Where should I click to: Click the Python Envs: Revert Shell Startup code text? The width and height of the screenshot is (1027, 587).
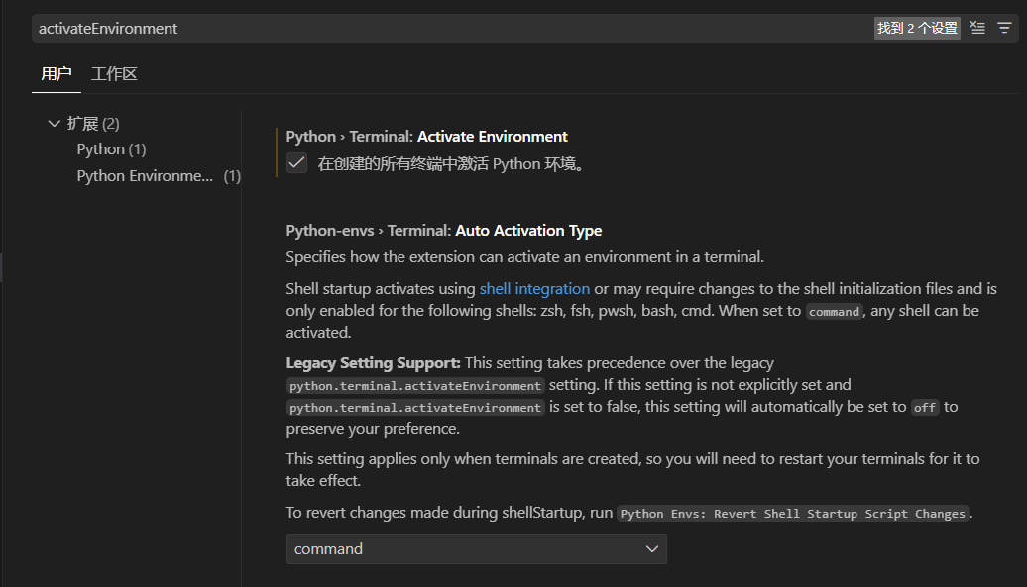coord(792,513)
